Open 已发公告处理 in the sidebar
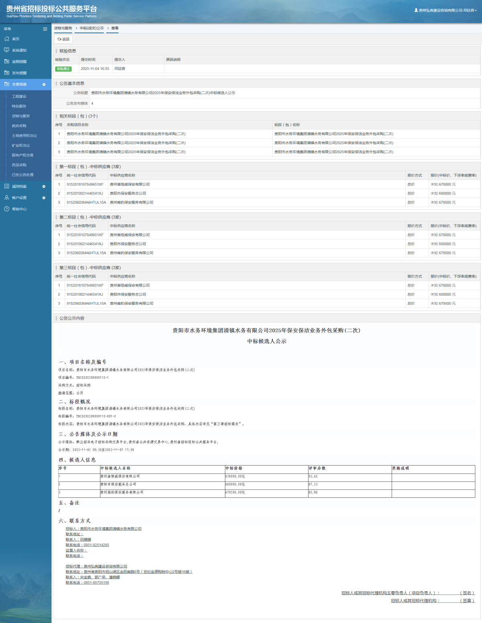 [22, 175]
